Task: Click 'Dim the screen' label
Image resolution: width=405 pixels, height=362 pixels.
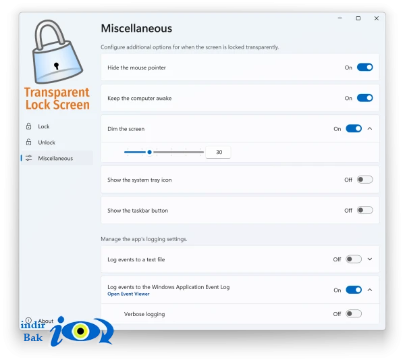Action: click(x=126, y=129)
